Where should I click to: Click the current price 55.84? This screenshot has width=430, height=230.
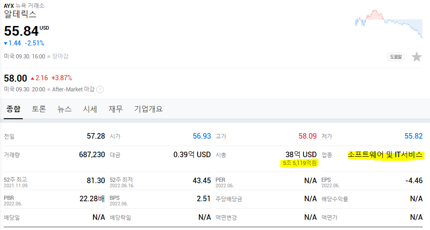(x=21, y=31)
